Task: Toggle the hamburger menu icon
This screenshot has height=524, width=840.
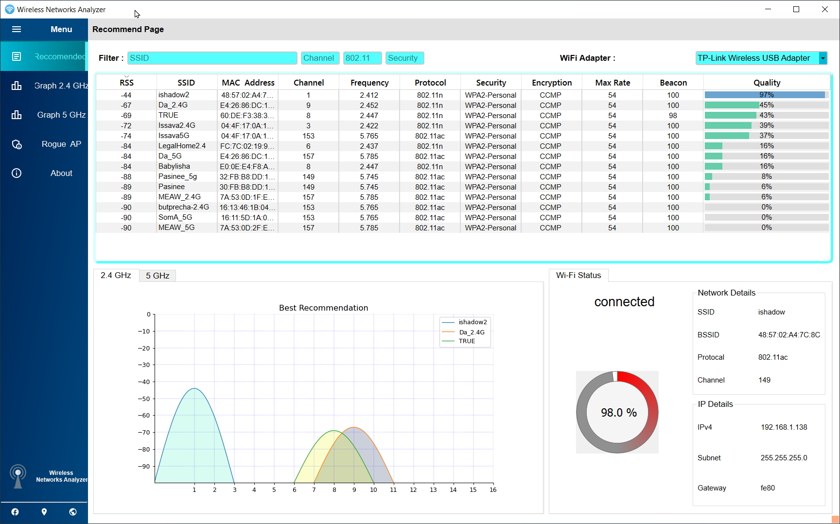Action: coord(17,29)
